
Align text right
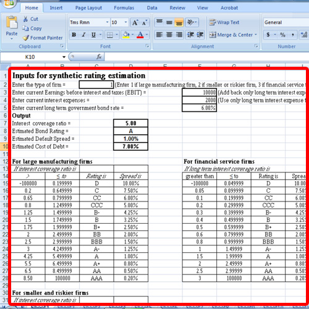tap(179, 35)
